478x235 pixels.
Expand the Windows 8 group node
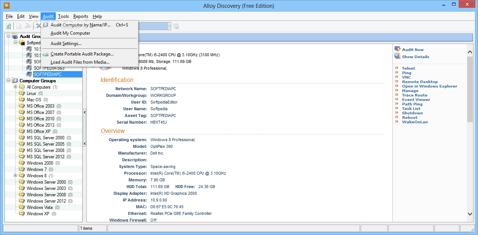click(16, 176)
